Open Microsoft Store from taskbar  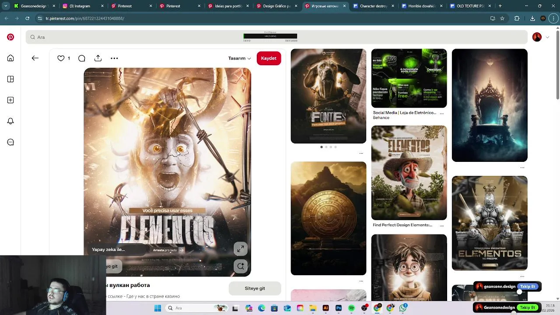pos(274,308)
